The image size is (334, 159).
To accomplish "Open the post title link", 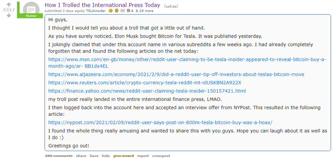I will coord(102,5).
